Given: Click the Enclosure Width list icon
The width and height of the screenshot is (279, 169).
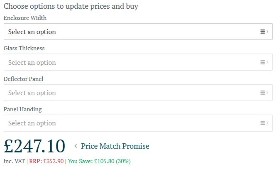Looking at the screenshot, I should [264, 32].
